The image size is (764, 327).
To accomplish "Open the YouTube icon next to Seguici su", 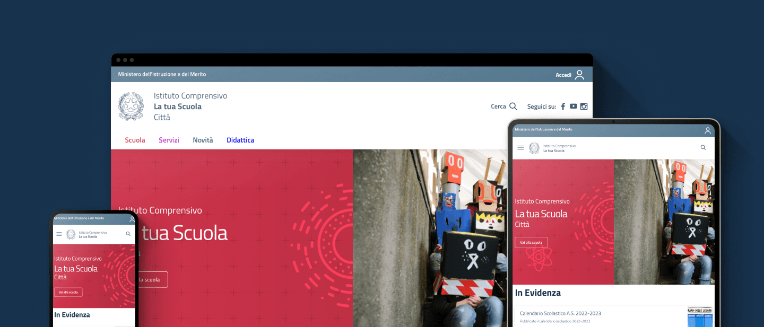I will coord(574,107).
